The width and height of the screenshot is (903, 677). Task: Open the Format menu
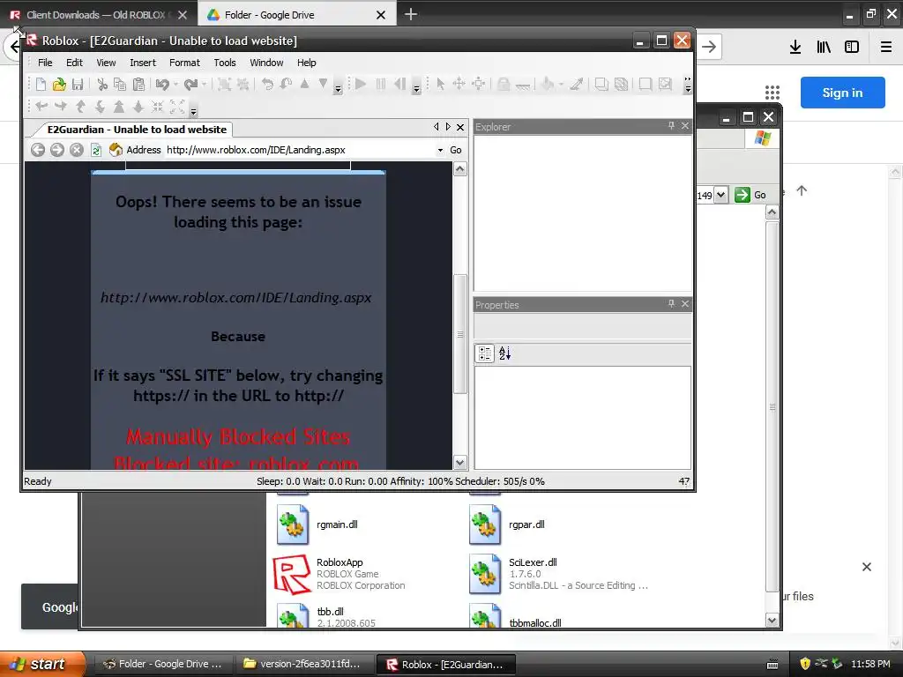point(184,63)
